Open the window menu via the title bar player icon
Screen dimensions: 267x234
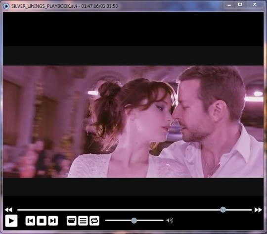[6, 6]
